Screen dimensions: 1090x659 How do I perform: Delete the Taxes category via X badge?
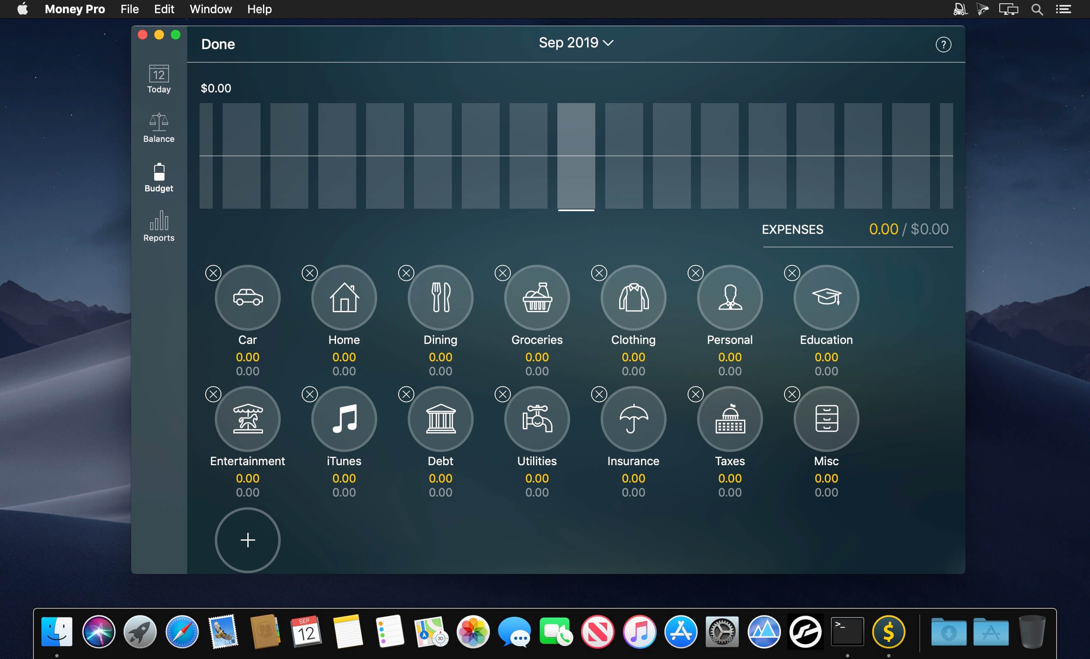[x=695, y=394]
